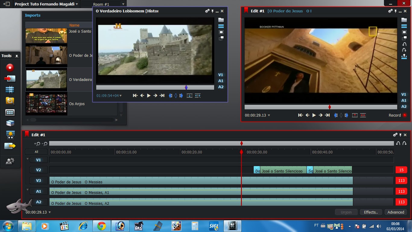This screenshot has width=412, height=232.
Task: Click the Replace icon in the source viewer
Action: pyautogui.click(x=198, y=95)
